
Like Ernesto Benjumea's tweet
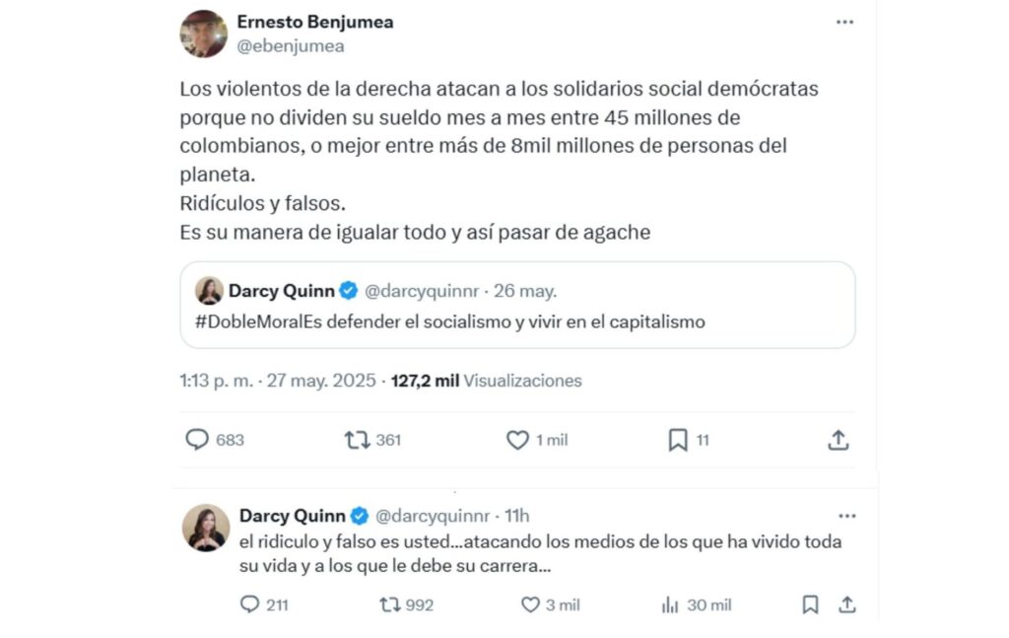(517, 440)
